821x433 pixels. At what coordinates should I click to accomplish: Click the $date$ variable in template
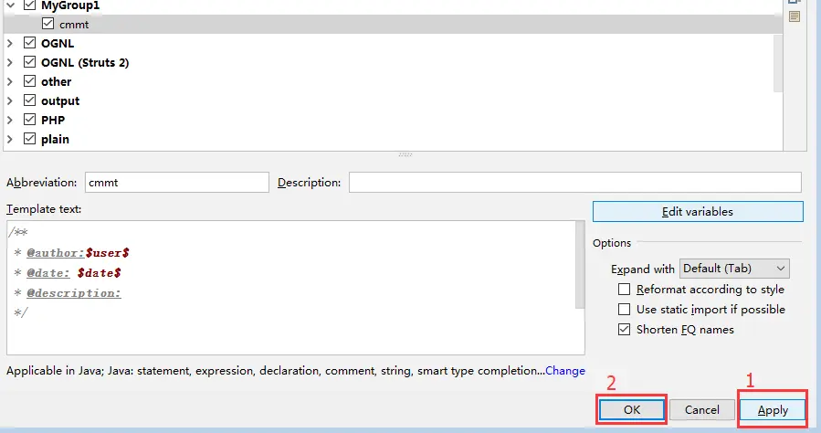click(99, 273)
